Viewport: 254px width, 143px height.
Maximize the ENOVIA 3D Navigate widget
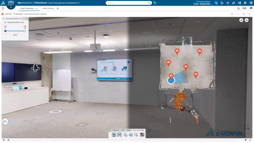coord(244,14)
